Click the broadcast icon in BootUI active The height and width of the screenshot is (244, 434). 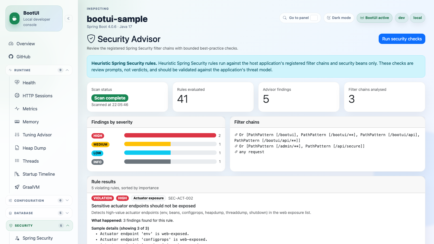362,18
